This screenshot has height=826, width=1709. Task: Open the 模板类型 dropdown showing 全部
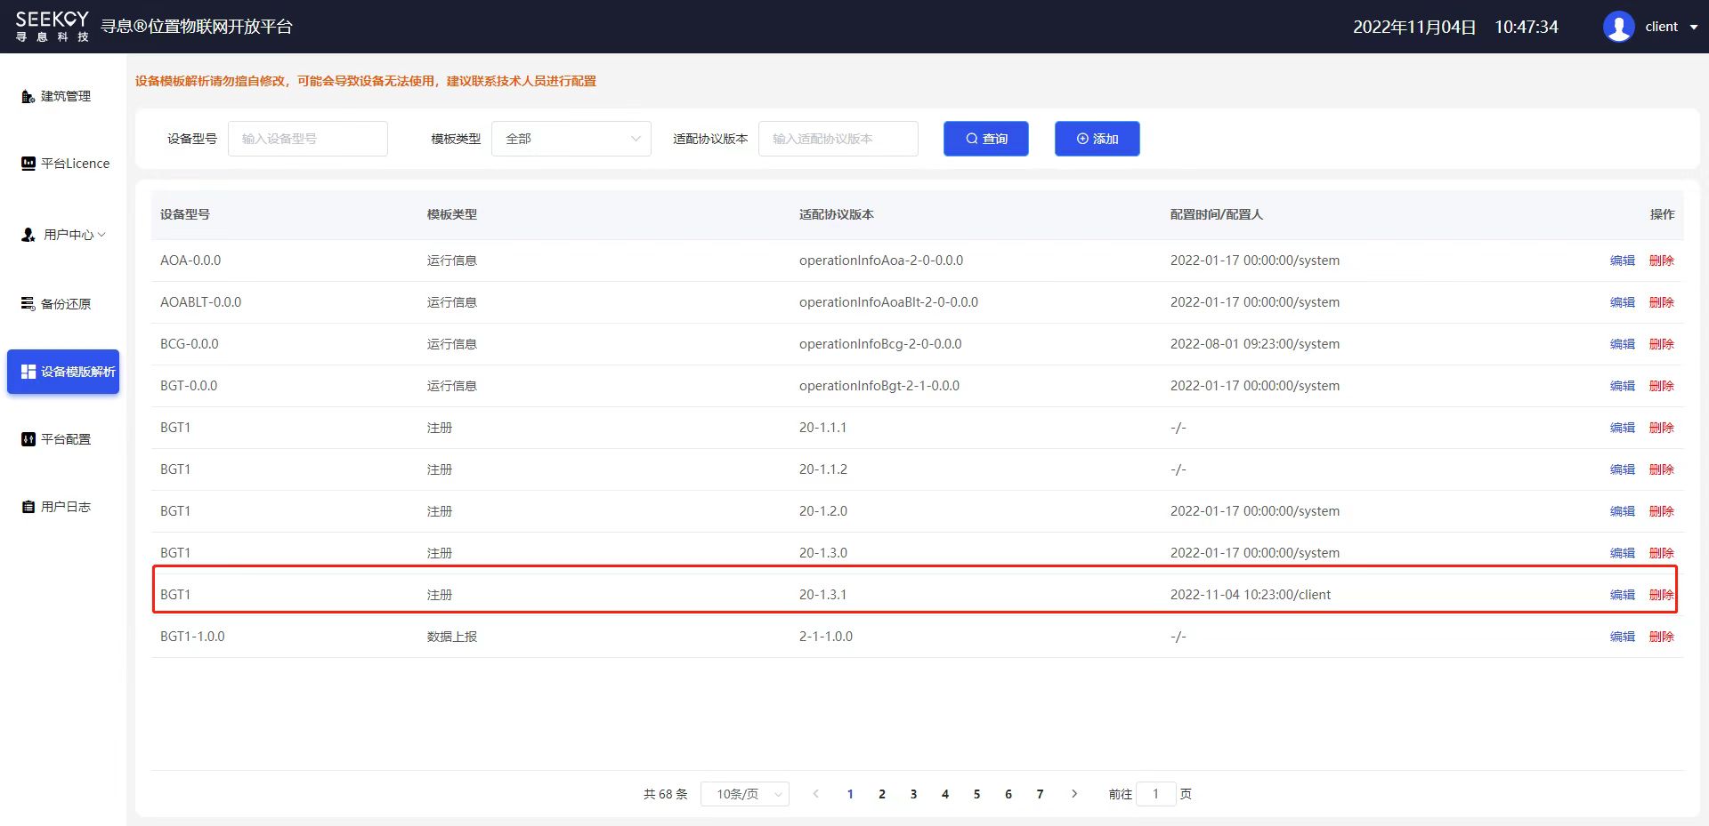click(x=571, y=139)
